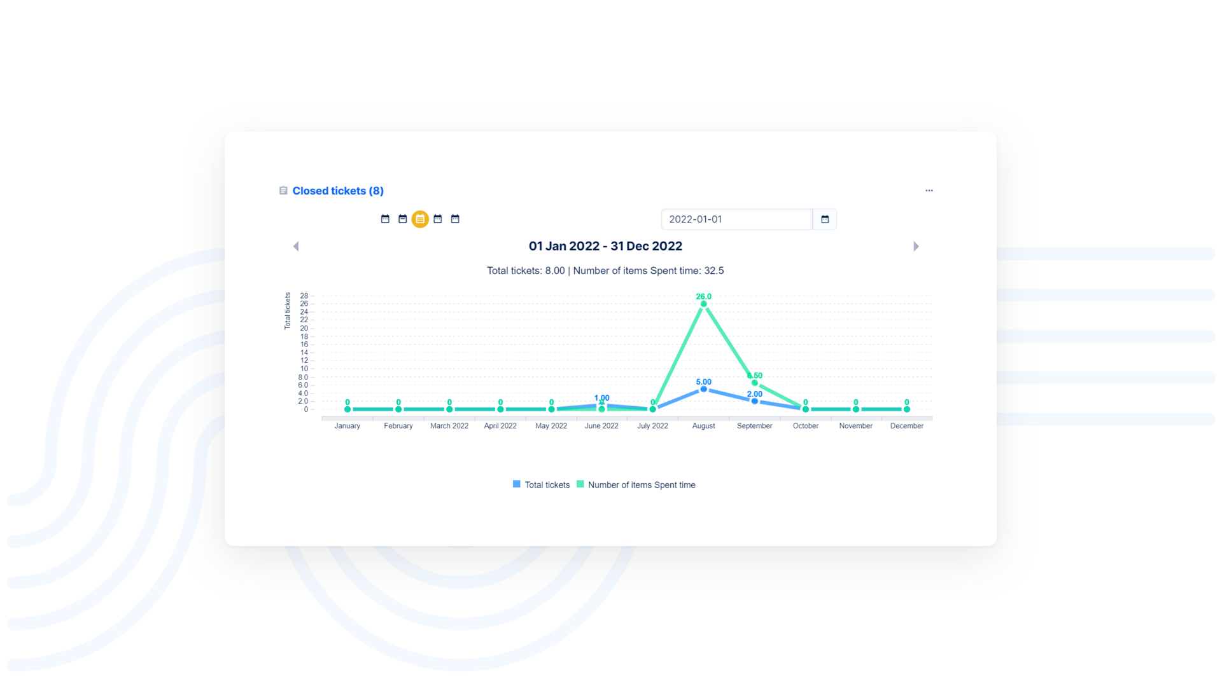Screen dimensions: 1222x684
Task: Toggle Total tickets series in legend
Action: (547, 485)
